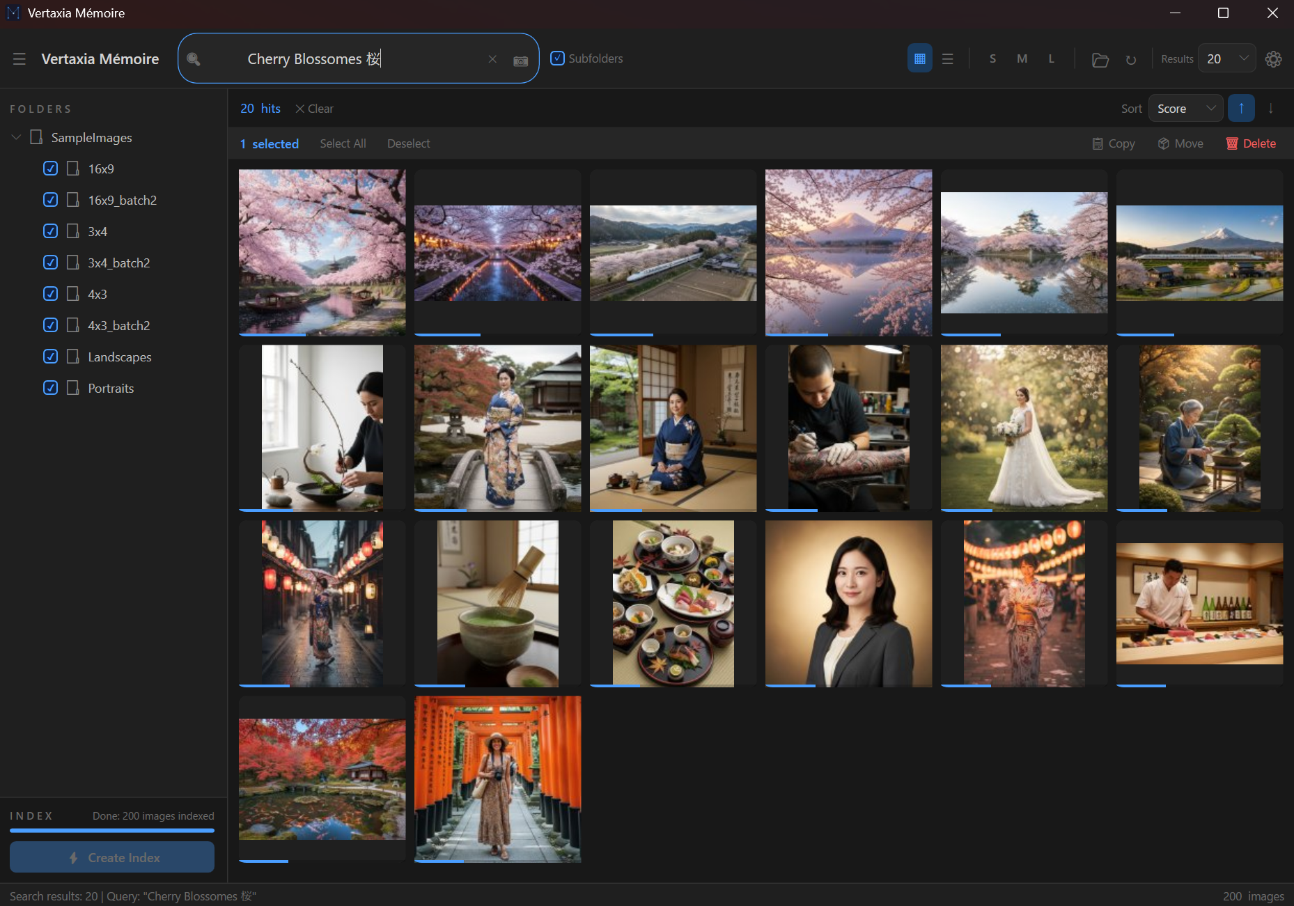
Task: Switch to list view
Action: click(947, 59)
